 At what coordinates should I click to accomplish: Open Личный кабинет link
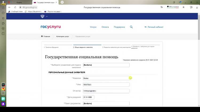pyautogui.click(x=154, y=27)
